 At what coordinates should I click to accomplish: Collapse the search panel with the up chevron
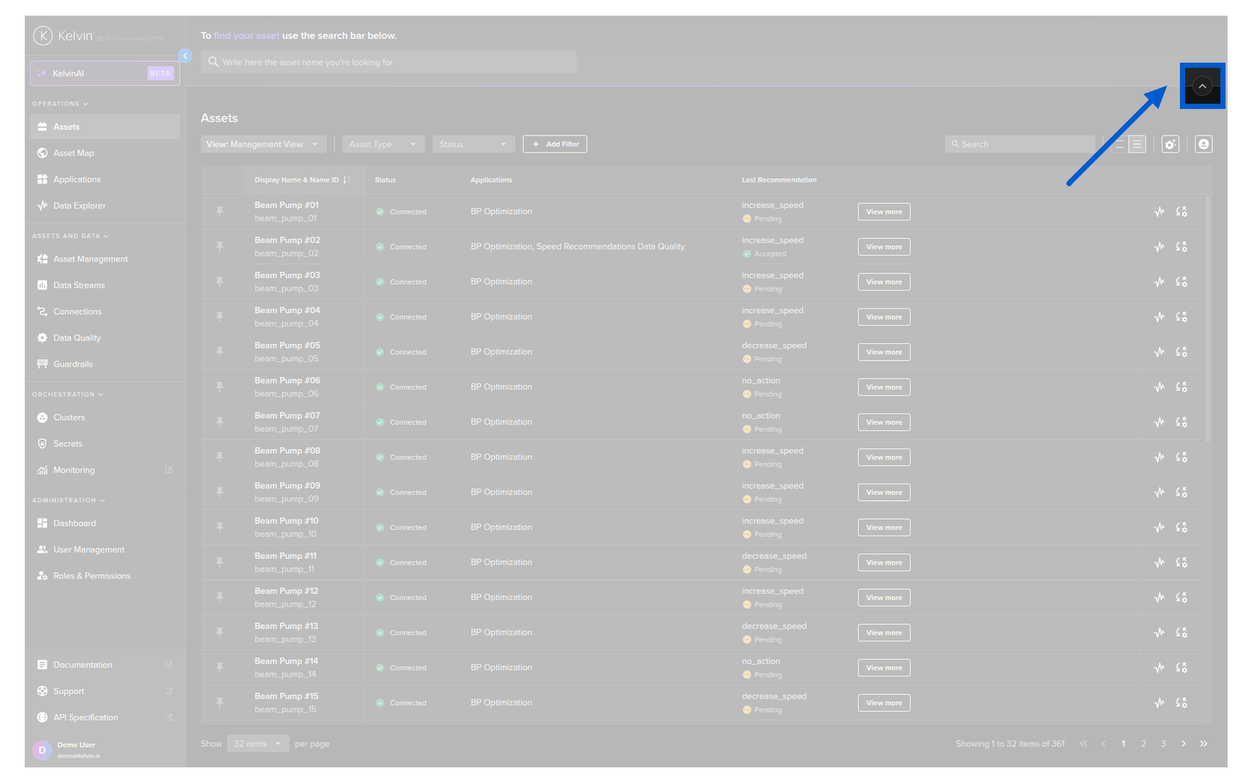click(x=1201, y=86)
